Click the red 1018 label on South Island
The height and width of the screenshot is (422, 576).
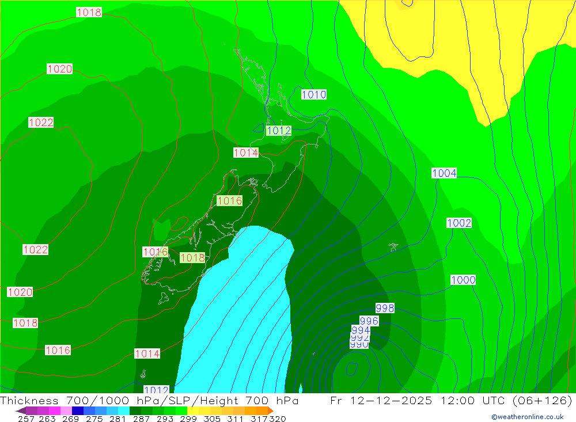(x=192, y=258)
